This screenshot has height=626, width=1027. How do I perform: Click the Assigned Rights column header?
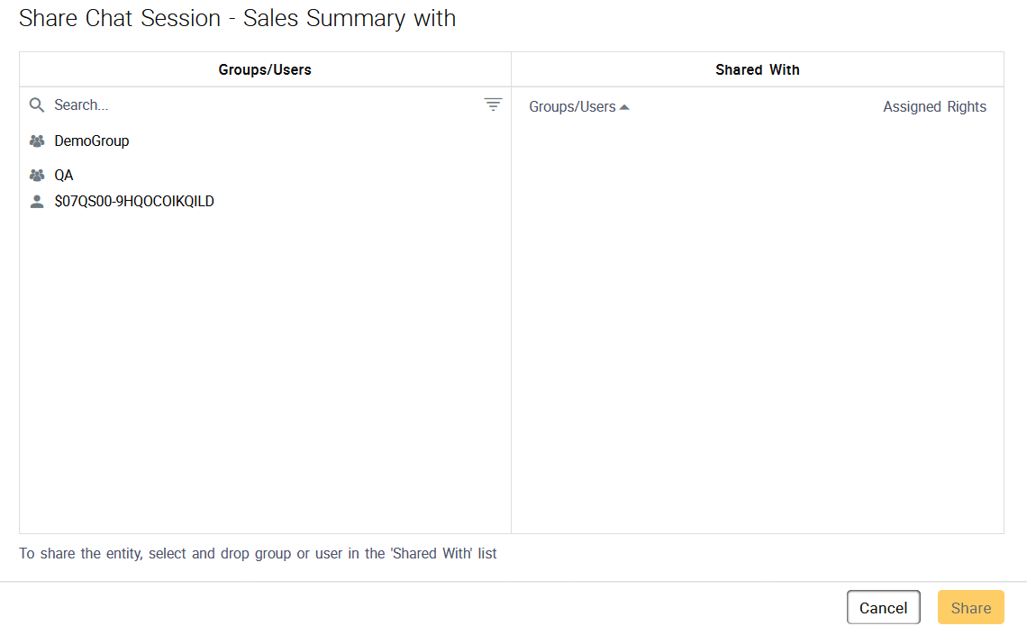(x=934, y=107)
